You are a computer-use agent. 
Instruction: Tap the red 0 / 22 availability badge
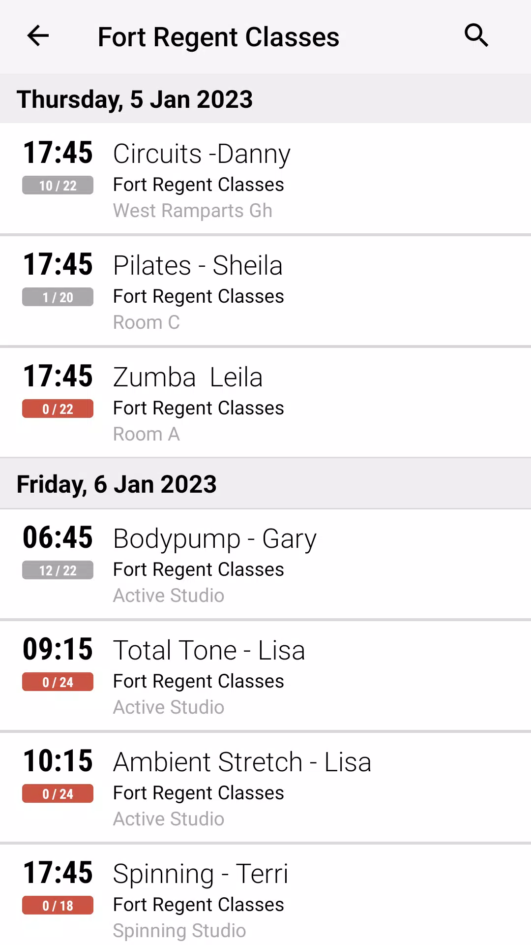58,409
